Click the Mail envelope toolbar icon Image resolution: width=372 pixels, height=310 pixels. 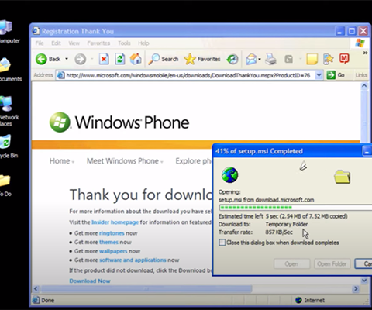point(251,59)
